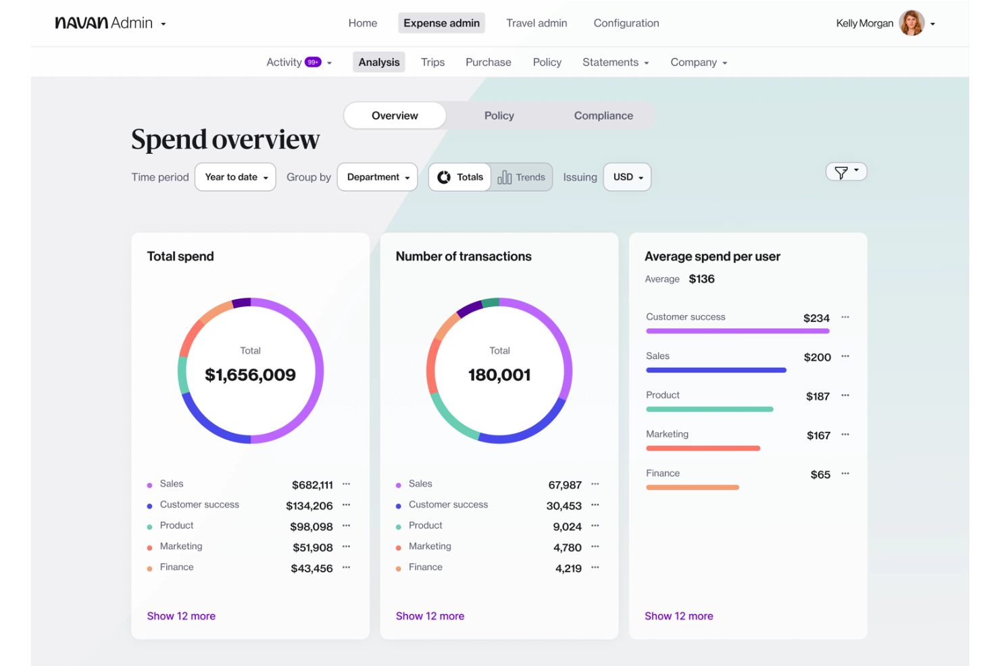Show 12 more departments under Total spend

coord(181,616)
